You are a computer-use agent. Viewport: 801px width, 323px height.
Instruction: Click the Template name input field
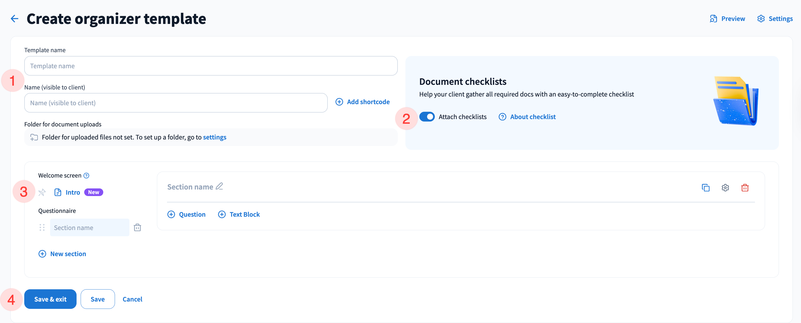click(x=211, y=66)
